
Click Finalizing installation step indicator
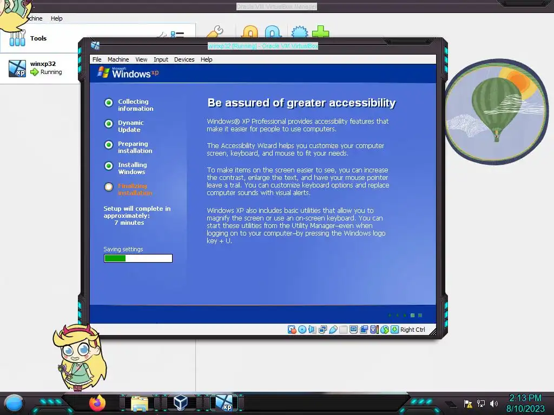tap(109, 186)
